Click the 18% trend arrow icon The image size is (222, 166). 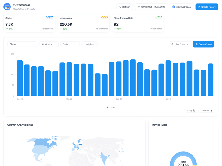[61, 29]
